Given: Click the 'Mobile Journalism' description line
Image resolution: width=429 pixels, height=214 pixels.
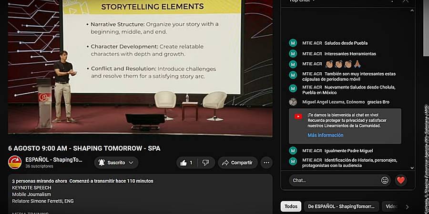Looking at the screenshot, I should [x=31, y=195].
